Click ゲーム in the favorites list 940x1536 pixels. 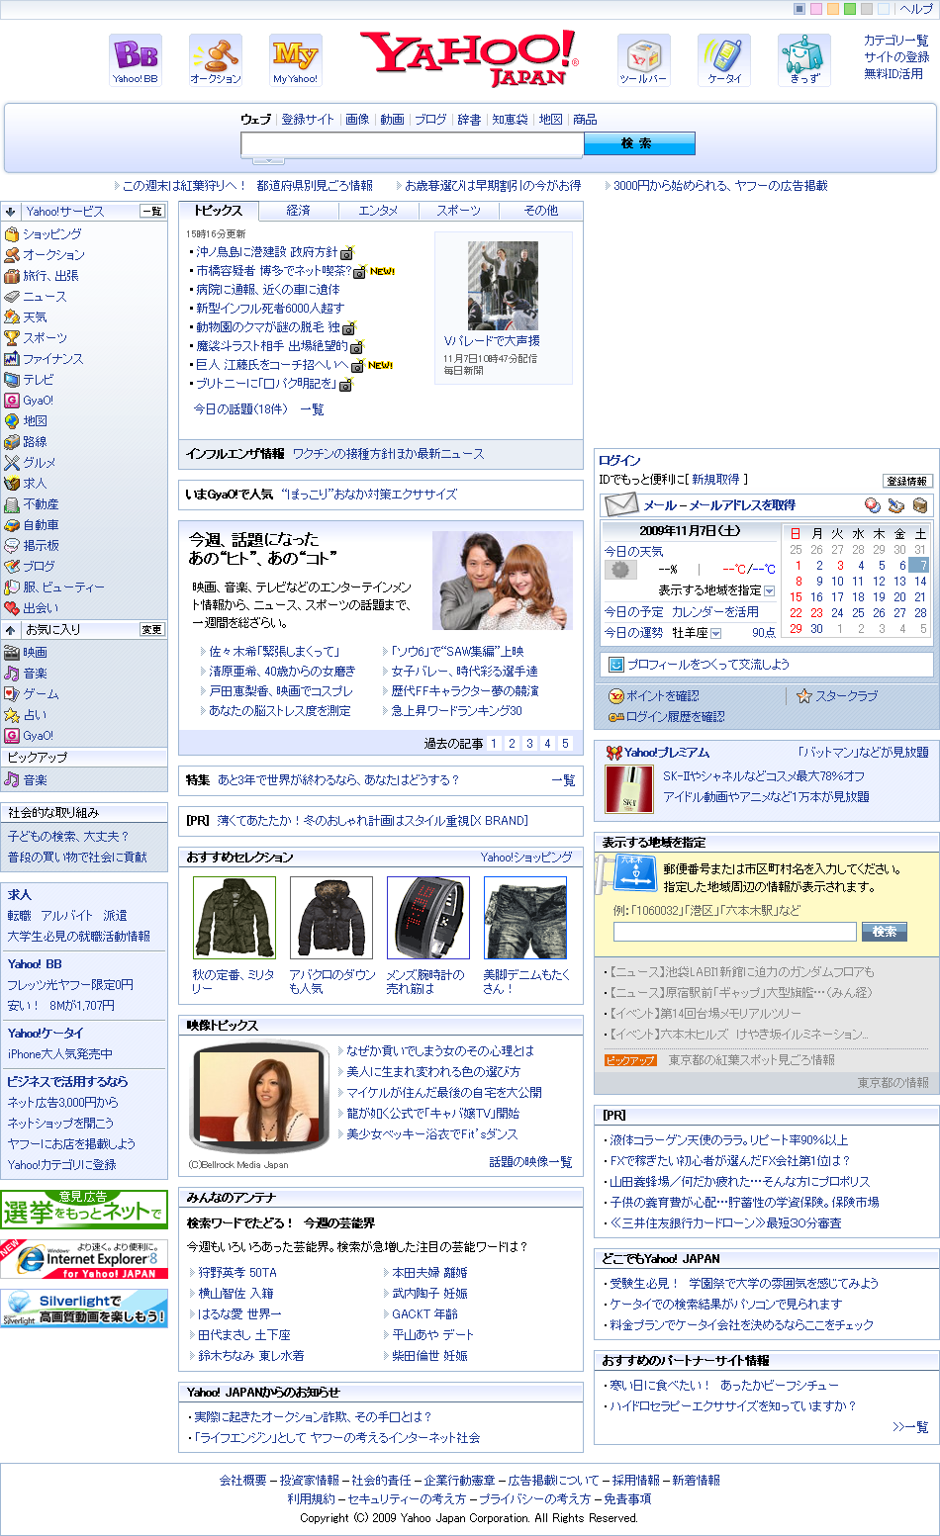click(x=41, y=694)
